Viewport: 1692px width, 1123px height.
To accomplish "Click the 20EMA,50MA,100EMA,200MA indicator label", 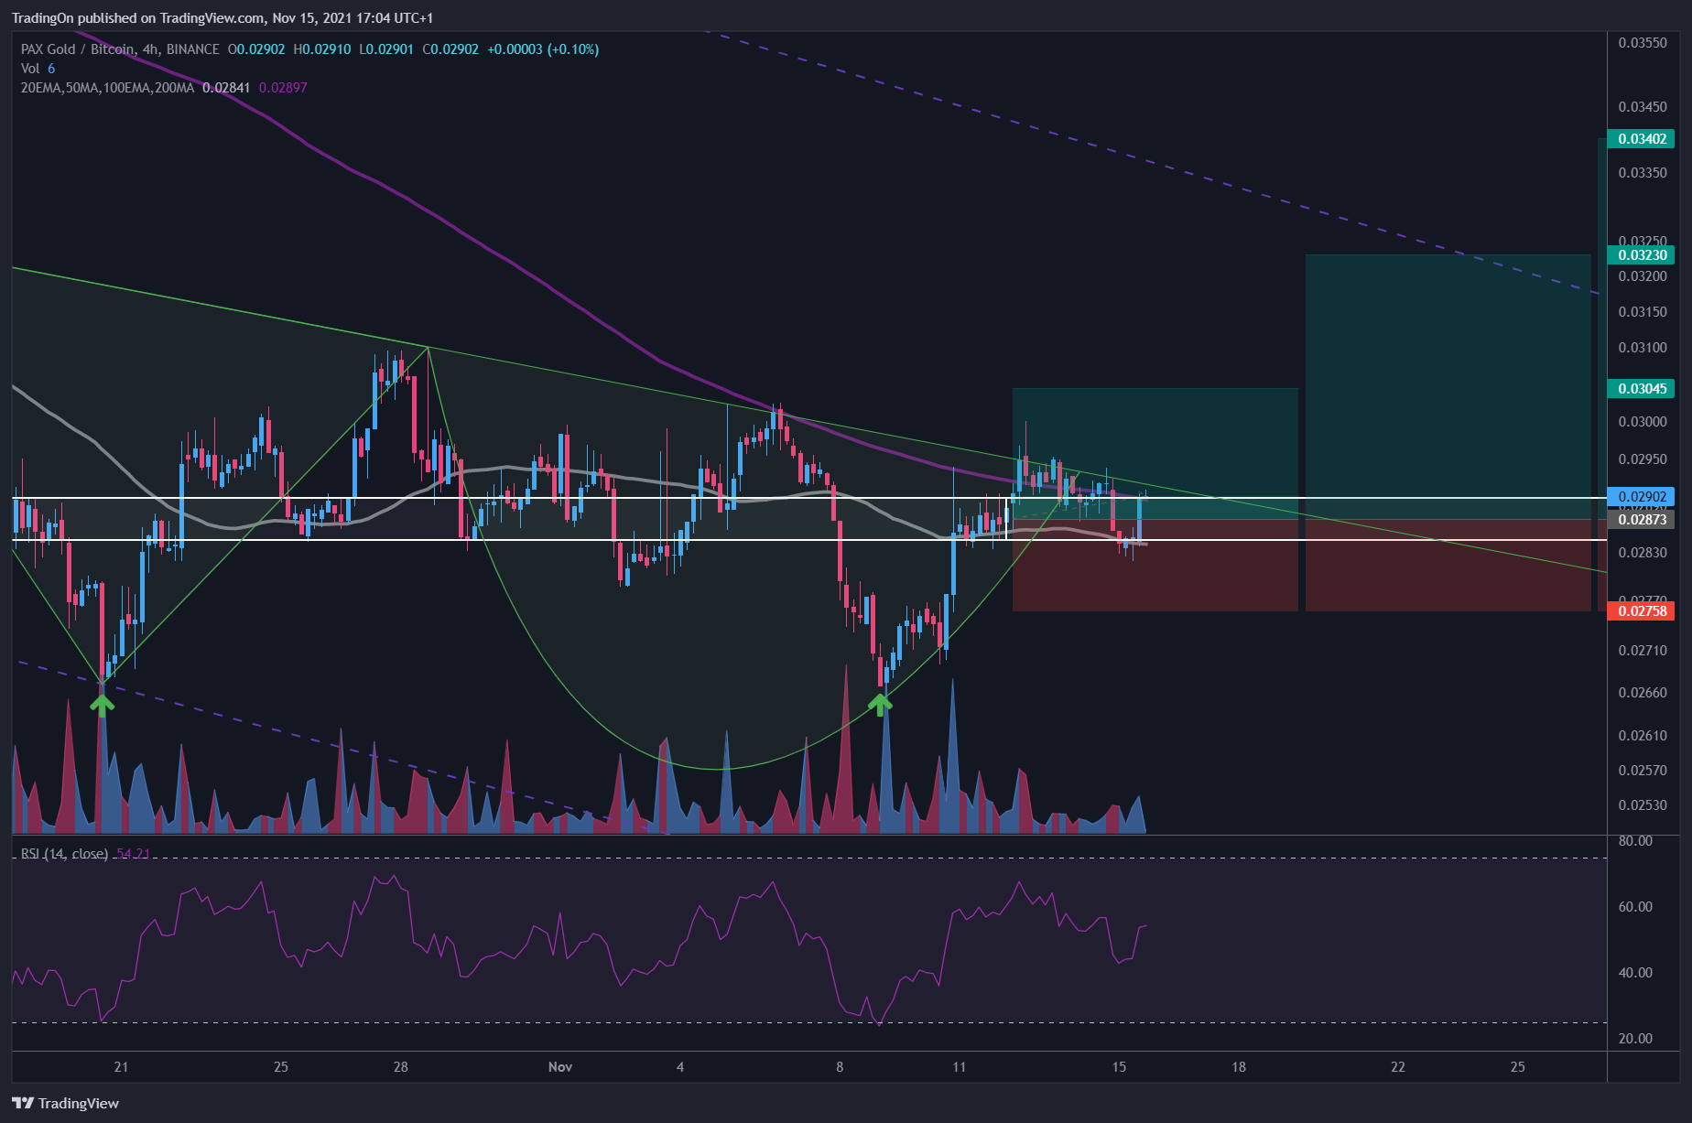I will pos(107,88).
